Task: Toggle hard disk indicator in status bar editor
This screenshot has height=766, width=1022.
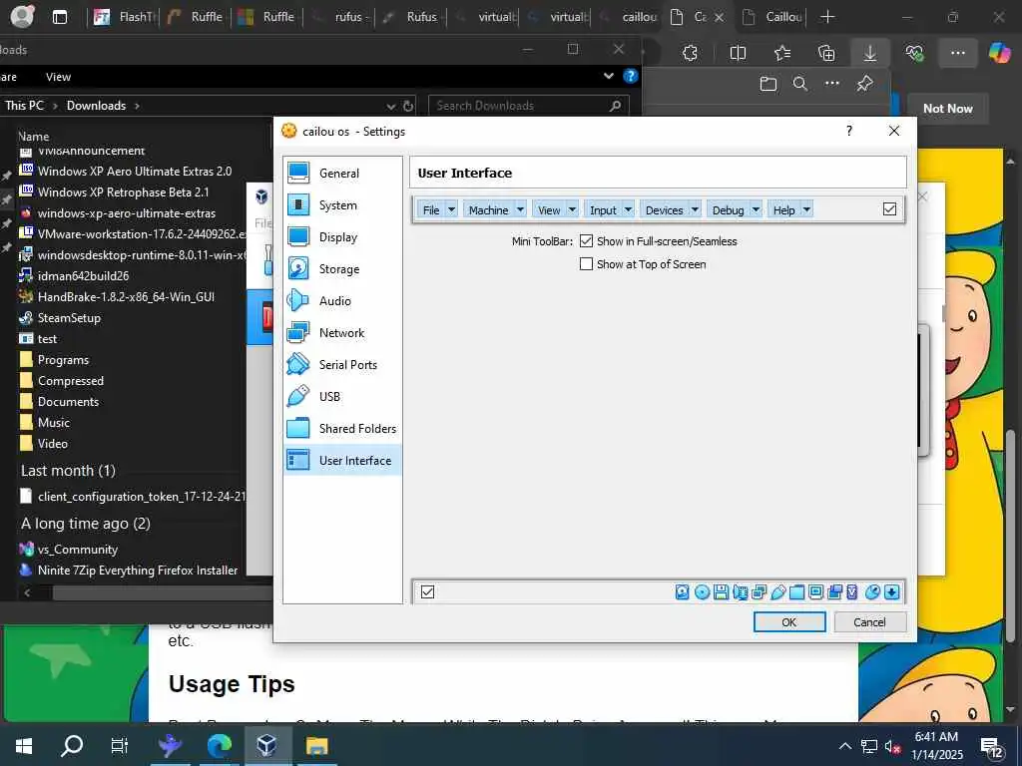Action: [x=683, y=592]
